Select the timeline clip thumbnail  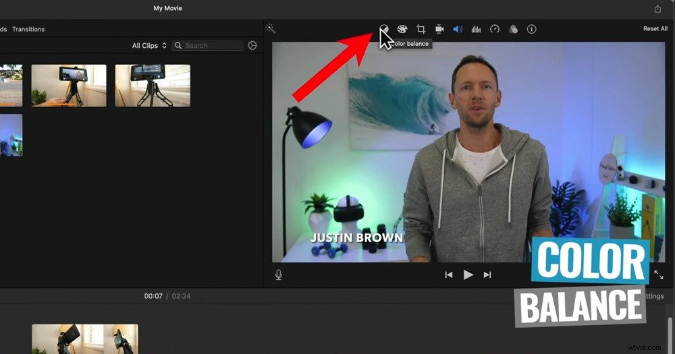tap(85, 339)
